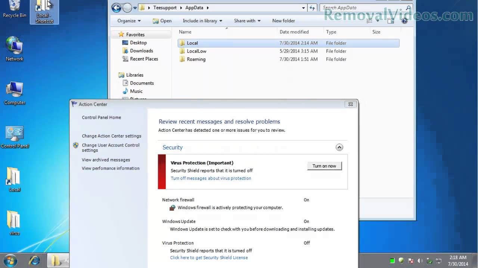This screenshot has height=268, width=478.
Task: Click Turn off messages about virus protection
Action: 211,178
